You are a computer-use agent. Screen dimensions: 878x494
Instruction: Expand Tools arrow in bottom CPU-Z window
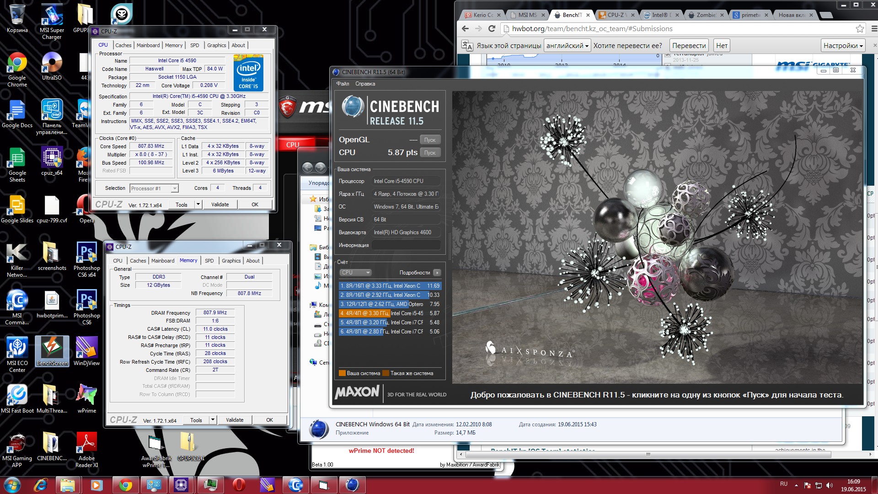point(213,420)
